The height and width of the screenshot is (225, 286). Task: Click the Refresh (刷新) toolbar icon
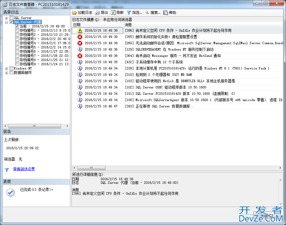click(113, 13)
